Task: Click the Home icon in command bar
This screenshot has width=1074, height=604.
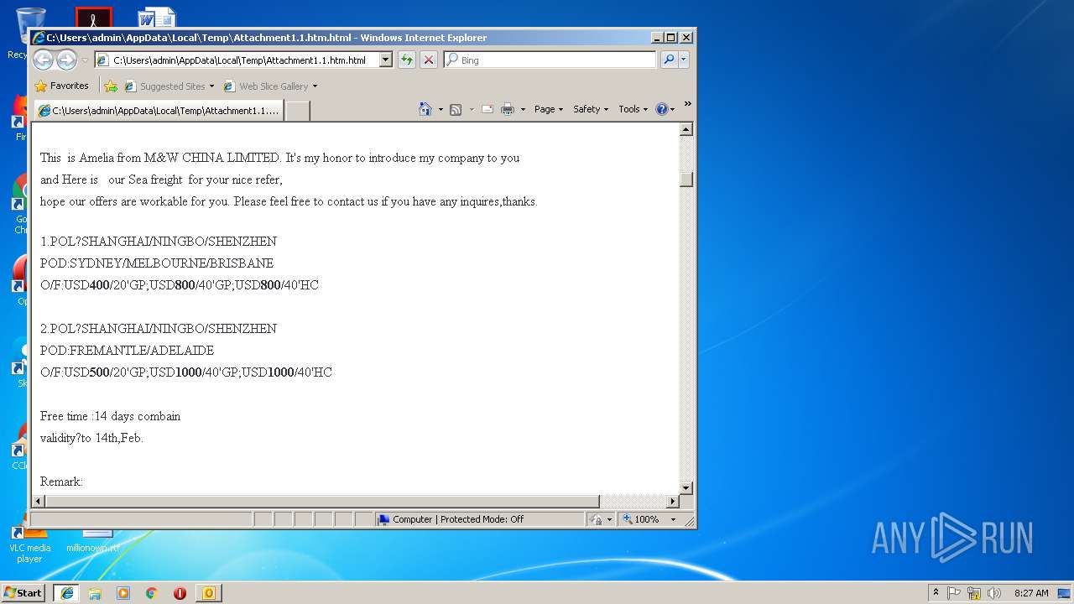Action: pyautogui.click(x=425, y=109)
